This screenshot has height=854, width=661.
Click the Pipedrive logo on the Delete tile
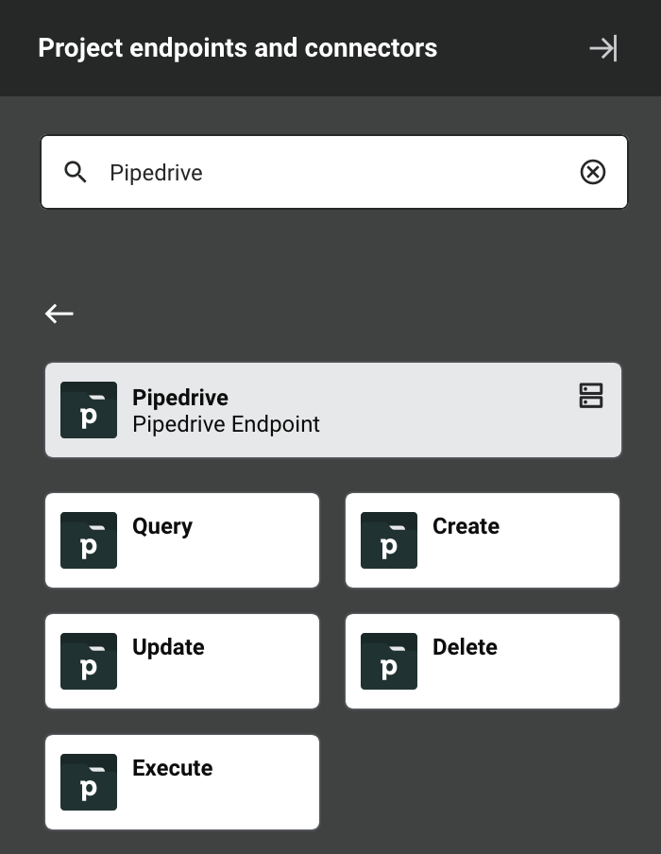(x=389, y=661)
